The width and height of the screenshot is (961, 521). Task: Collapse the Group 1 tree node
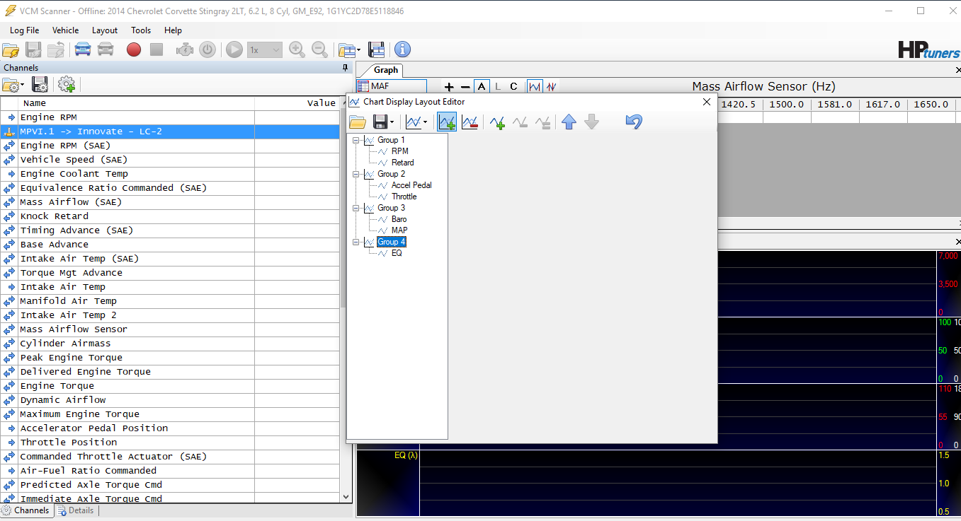tap(356, 140)
